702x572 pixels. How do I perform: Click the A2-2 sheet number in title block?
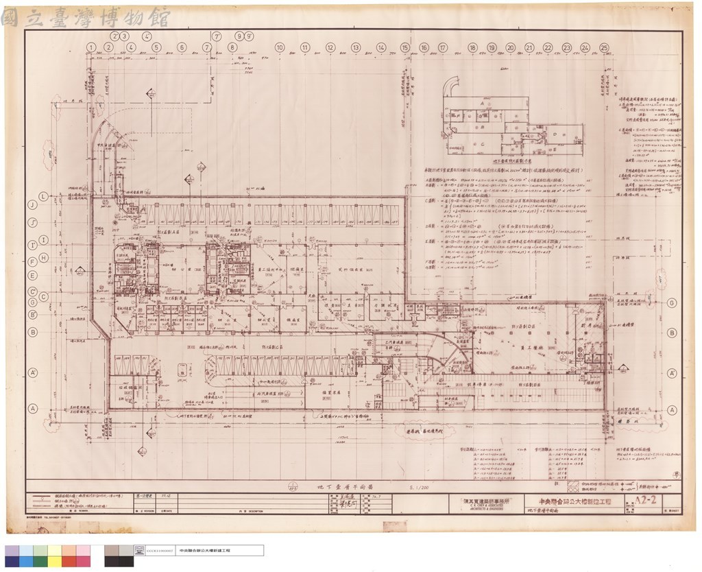click(645, 500)
